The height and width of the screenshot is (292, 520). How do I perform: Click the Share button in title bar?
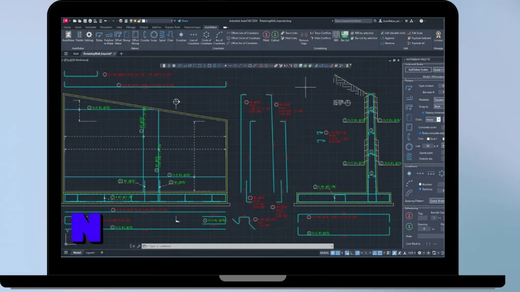183,21
